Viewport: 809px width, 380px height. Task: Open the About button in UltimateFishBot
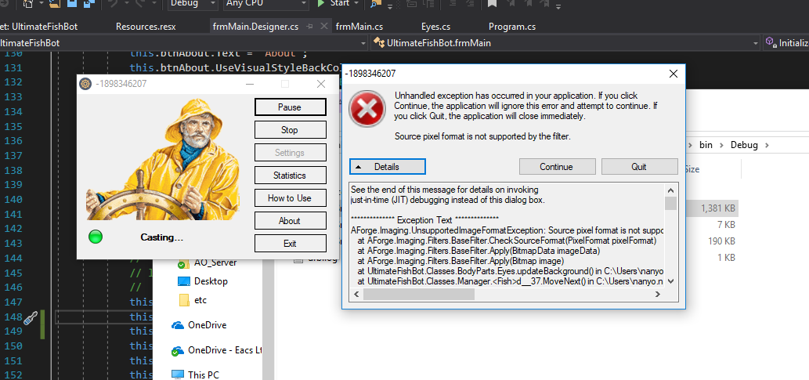290,221
